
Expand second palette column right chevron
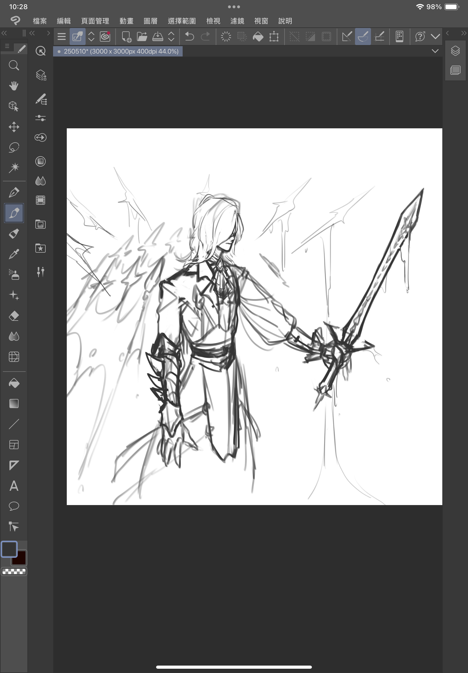[49, 33]
